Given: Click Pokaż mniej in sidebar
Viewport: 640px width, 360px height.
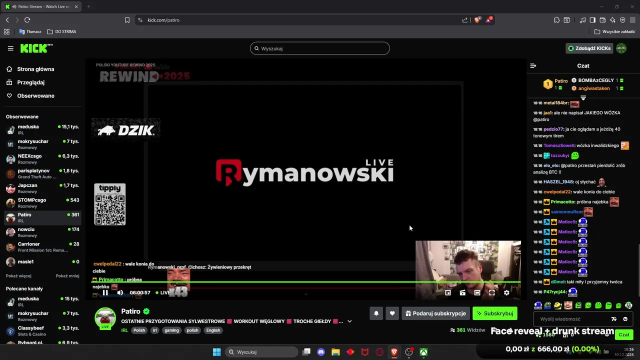Looking at the screenshot, I should [67, 275].
